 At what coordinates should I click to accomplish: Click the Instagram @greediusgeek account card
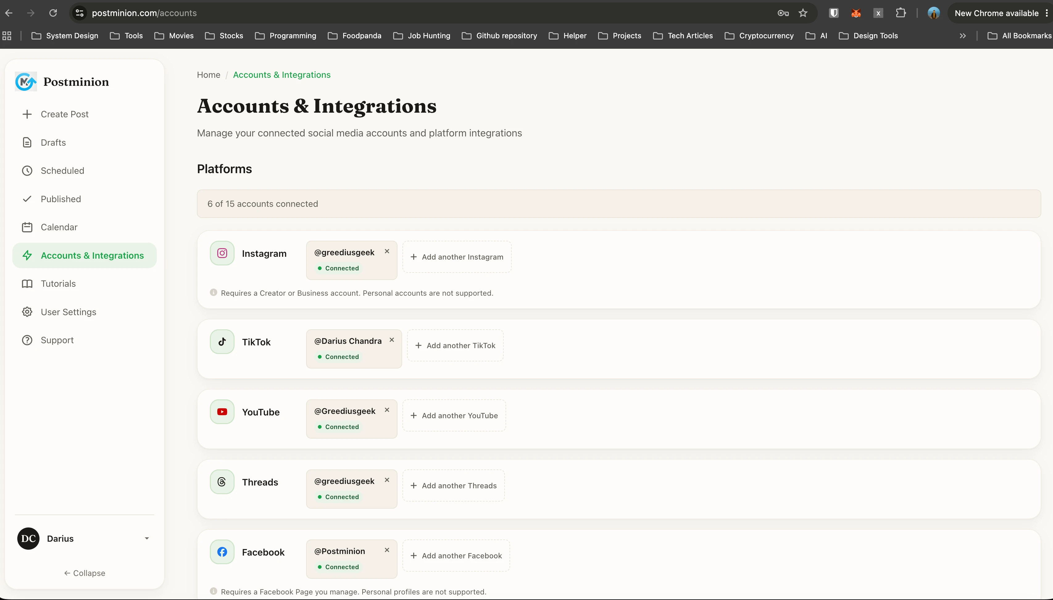click(x=352, y=260)
